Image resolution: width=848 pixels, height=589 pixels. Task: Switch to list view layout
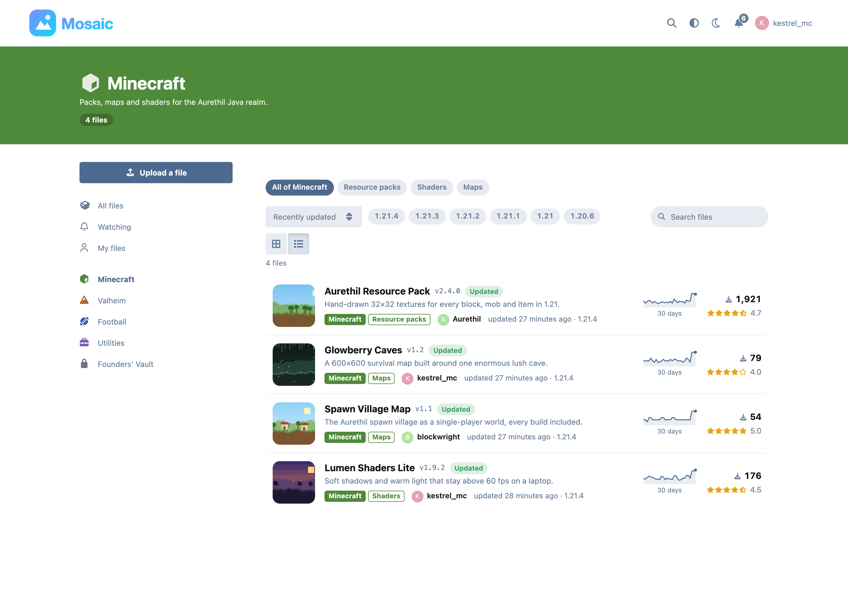[x=299, y=244]
